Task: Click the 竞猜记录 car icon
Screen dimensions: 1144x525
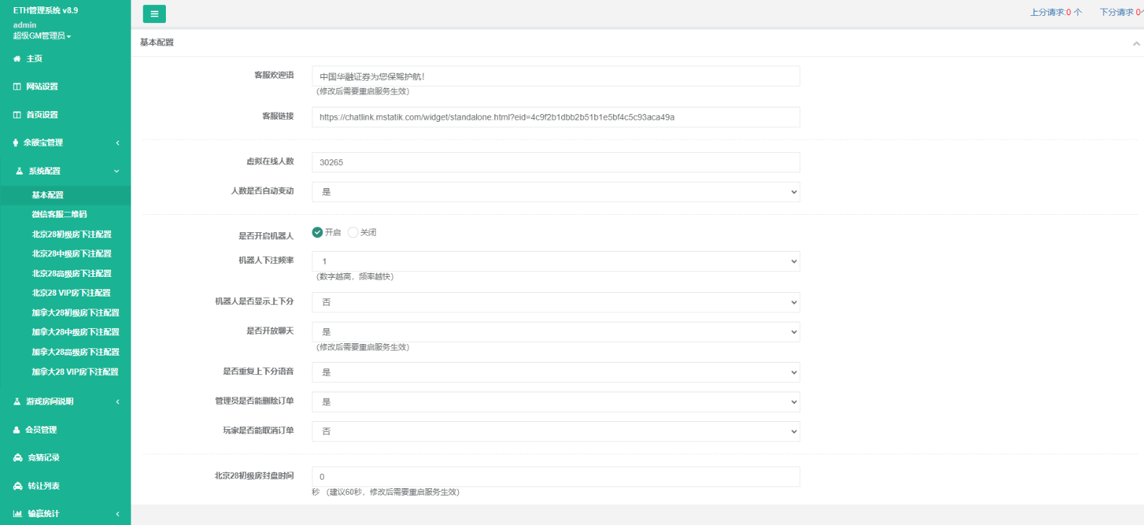Action: click(x=17, y=458)
